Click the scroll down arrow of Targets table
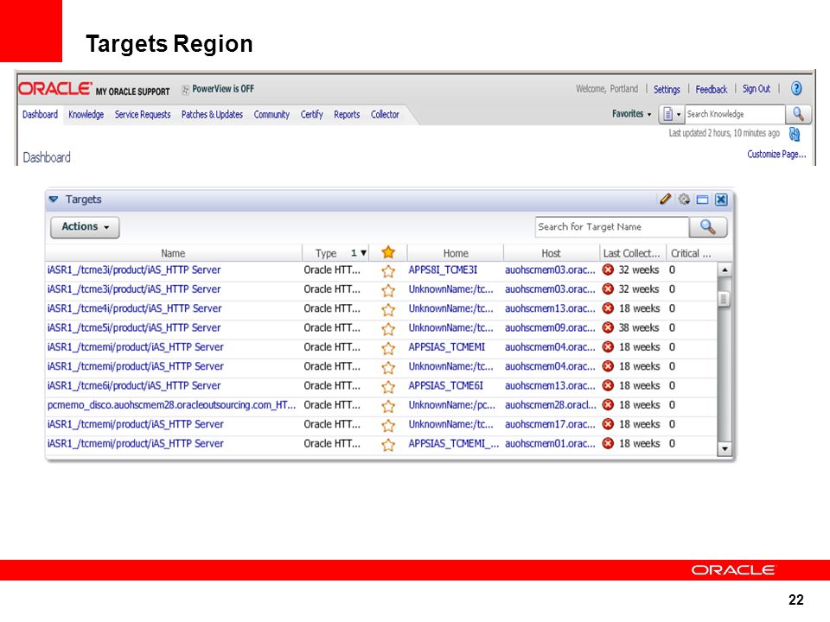Viewport: 830px width, 622px height. click(725, 449)
